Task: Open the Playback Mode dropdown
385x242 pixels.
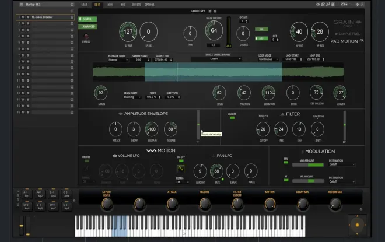Action: pos(118,59)
